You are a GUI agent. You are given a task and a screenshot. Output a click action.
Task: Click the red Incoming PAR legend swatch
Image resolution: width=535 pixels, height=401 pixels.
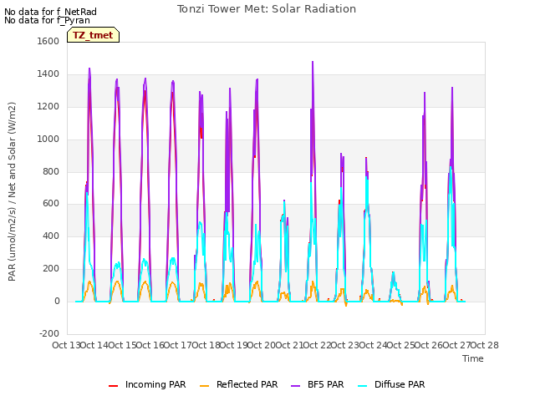[x=114, y=386]
